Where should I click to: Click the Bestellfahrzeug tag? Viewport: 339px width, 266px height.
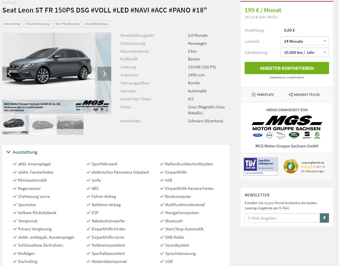coord(97,24)
